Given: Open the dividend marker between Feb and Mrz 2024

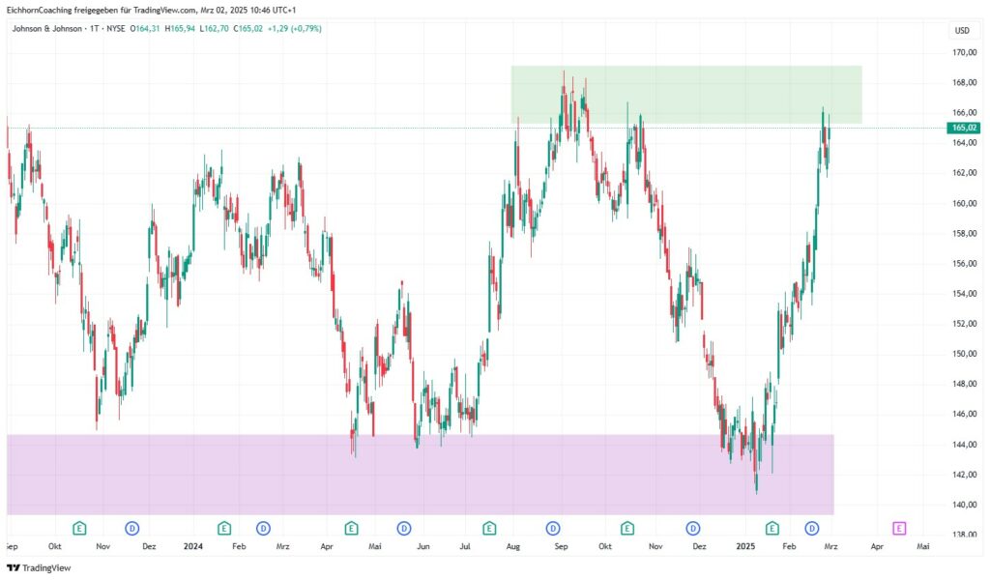Looking at the screenshot, I should [x=263, y=528].
